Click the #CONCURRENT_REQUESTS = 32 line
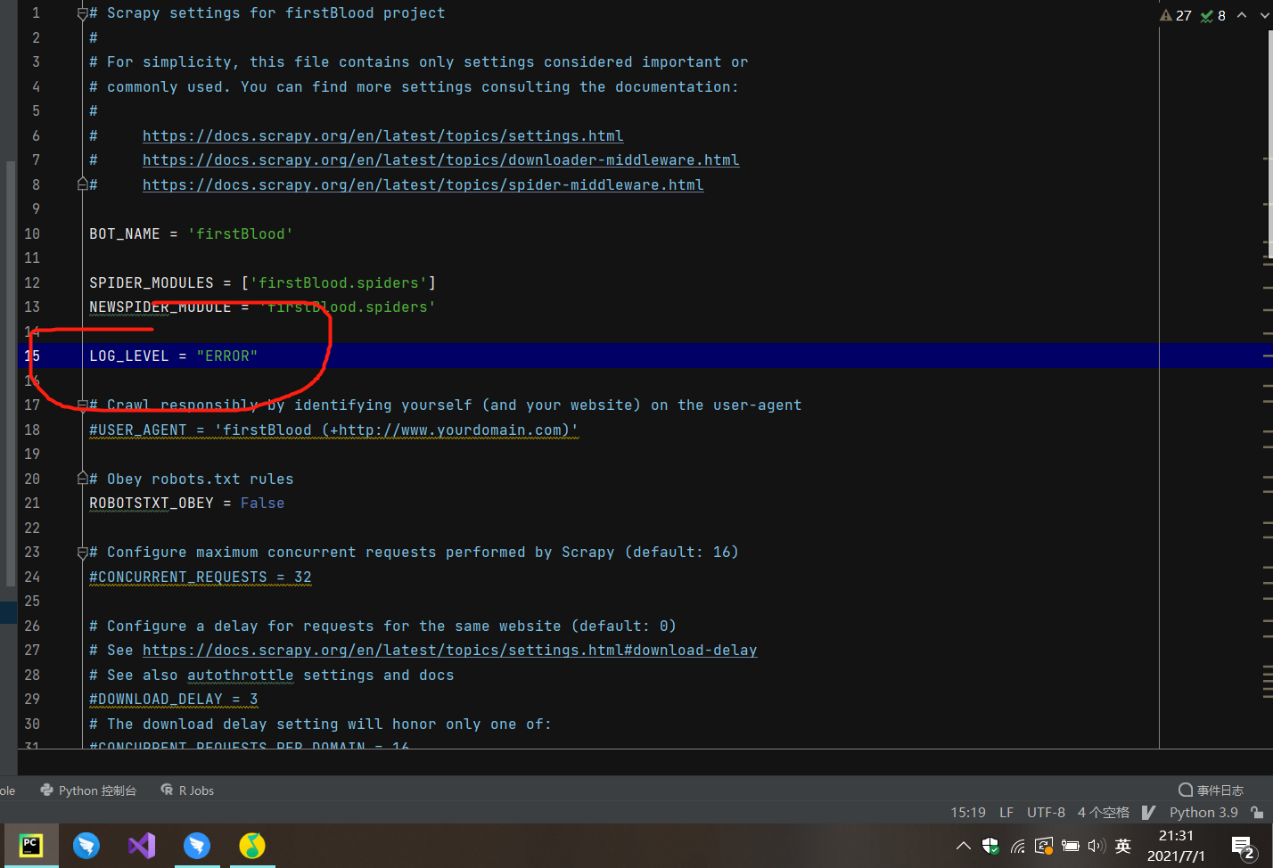The height and width of the screenshot is (868, 1273). pos(201,577)
